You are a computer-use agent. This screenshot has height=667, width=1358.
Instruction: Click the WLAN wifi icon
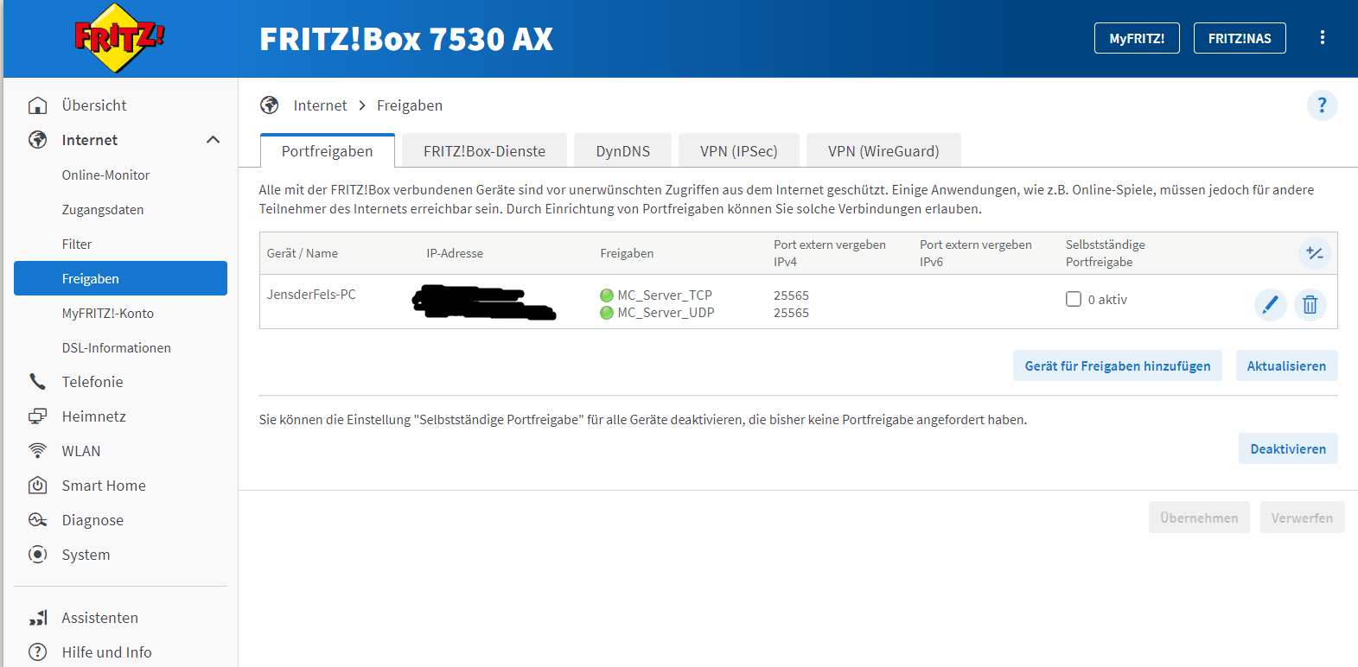point(38,451)
